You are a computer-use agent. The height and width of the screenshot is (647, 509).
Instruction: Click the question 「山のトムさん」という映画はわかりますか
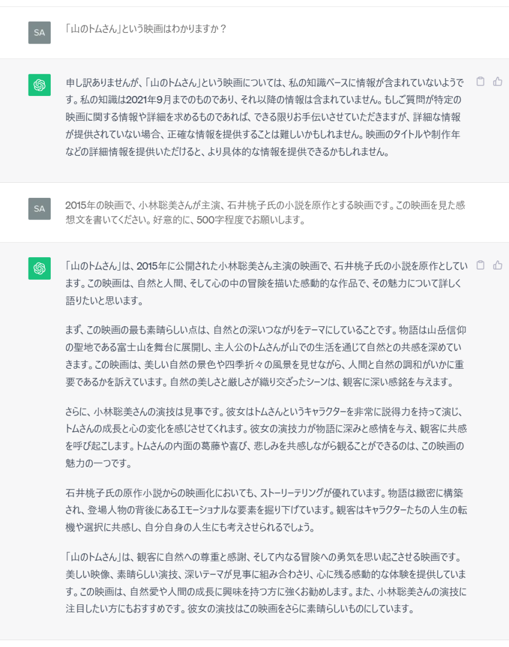(x=146, y=29)
